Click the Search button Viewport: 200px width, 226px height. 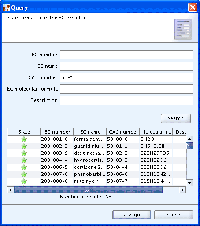(176, 118)
